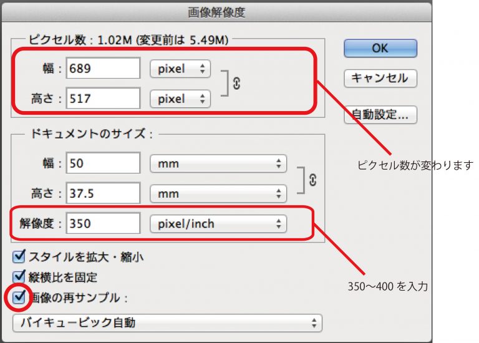Click the OK button
The image size is (479, 343).
[380, 48]
